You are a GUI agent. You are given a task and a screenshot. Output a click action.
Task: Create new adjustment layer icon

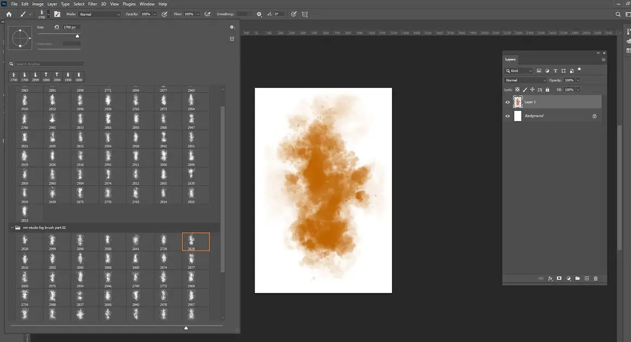[568, 278]
